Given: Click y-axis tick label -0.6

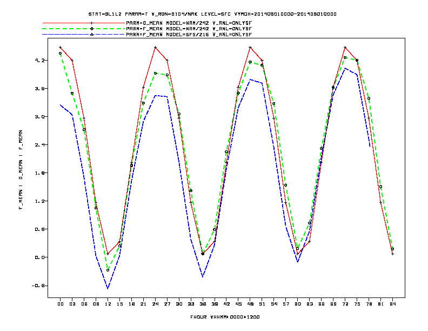Looking at the screenshot, I should click(x=38, y=286).
